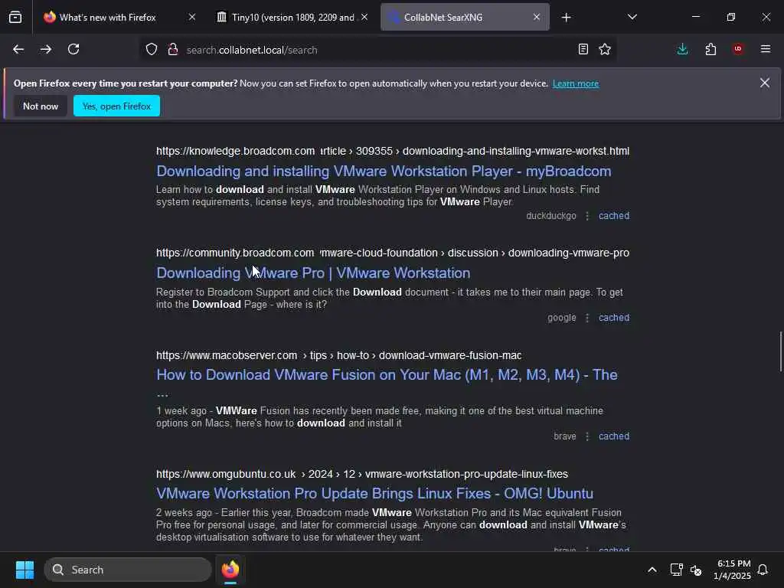Open the Windows Start menu
Viewport: 784px width, 588px height.
pos(24,570)
